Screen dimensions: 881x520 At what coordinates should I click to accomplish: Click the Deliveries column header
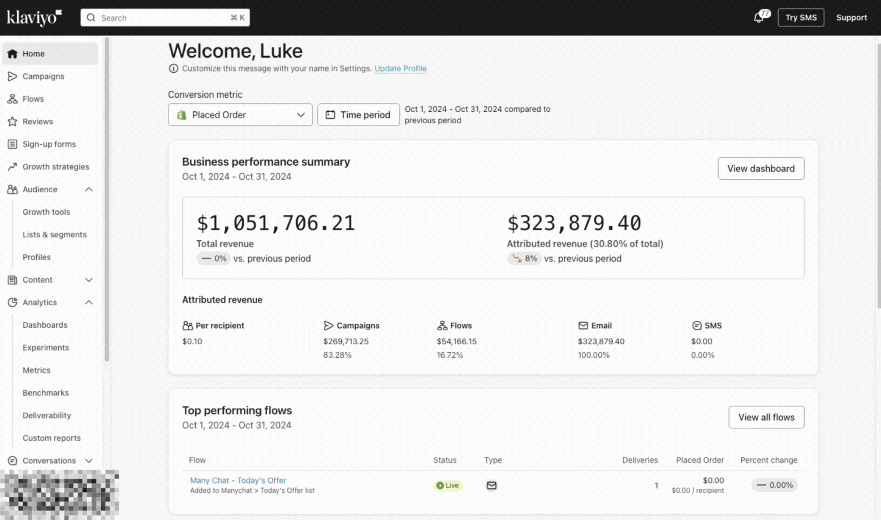coord(640,460)
